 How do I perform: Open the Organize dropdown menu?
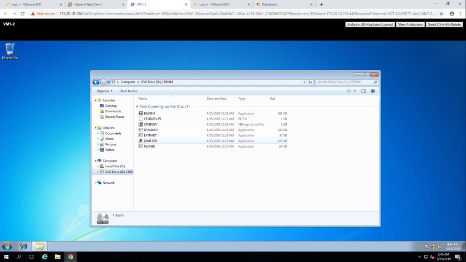104,91
